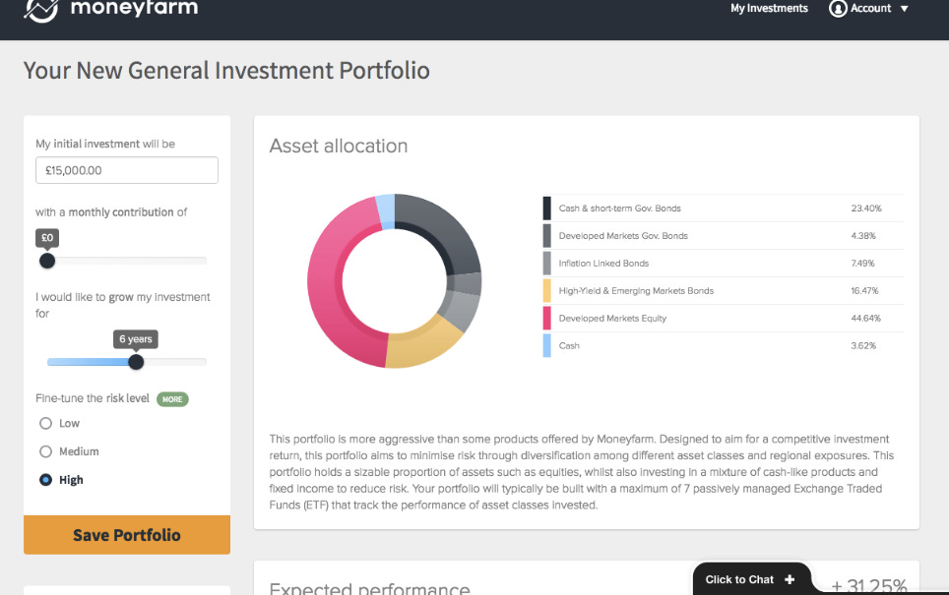949x595 pixels.
Task: Click 'Inflation Linked Bonds' legend label
Action: coord(603,263)
